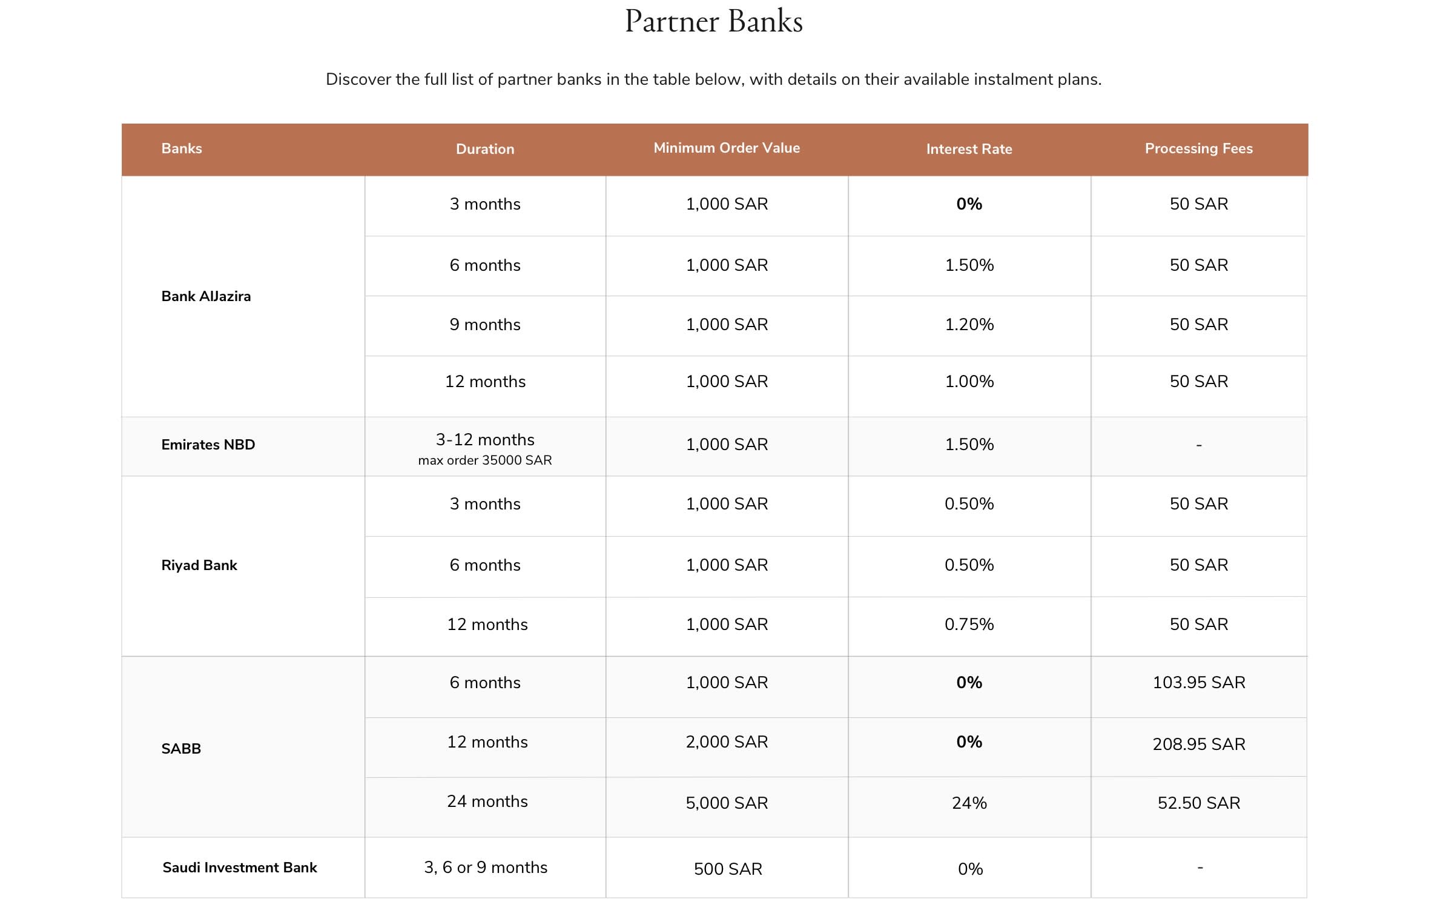The width and height of the screenshot is (1429, 899).
Task: Select the Saudi Investment Bank label
Action: (240, 867)
